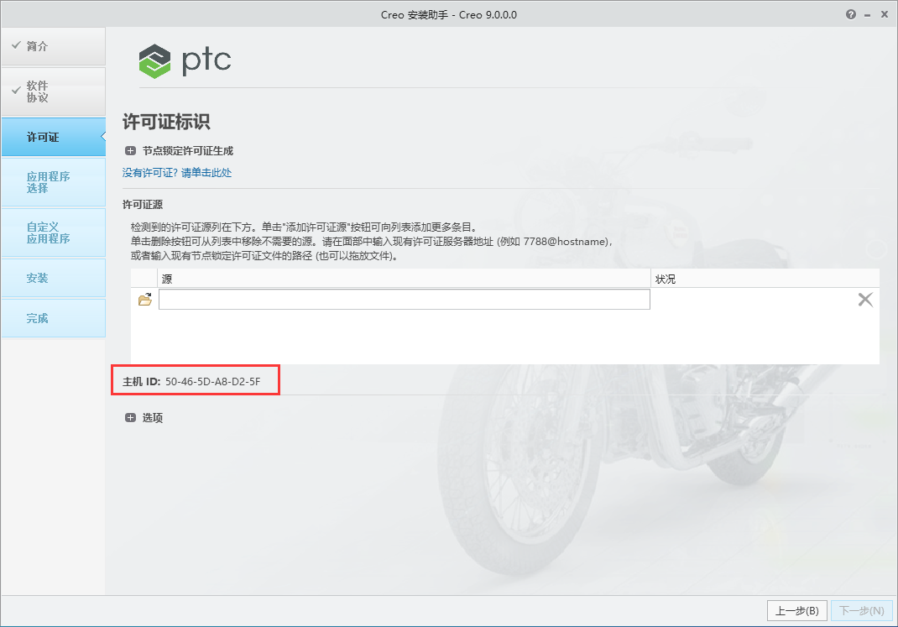Click the 源 column header
This screenshot has height=627, width=898.
[405, 279]
